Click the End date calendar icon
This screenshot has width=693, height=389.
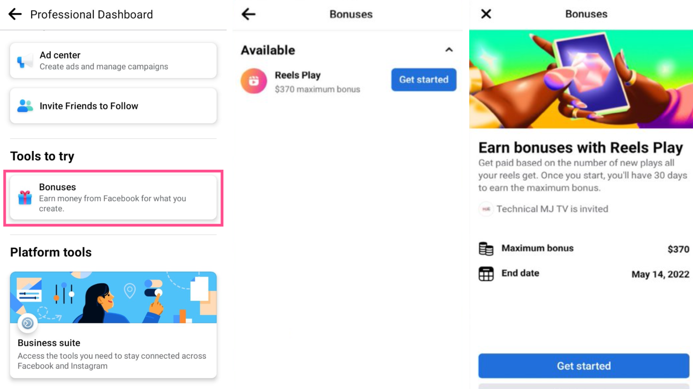[486, 274]
